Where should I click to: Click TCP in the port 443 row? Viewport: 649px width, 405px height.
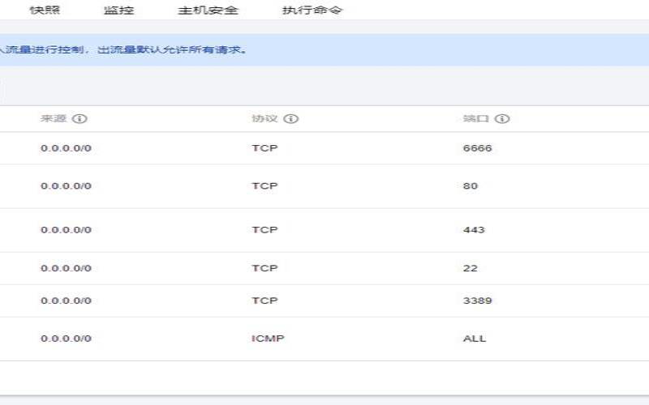pos(264,230)
